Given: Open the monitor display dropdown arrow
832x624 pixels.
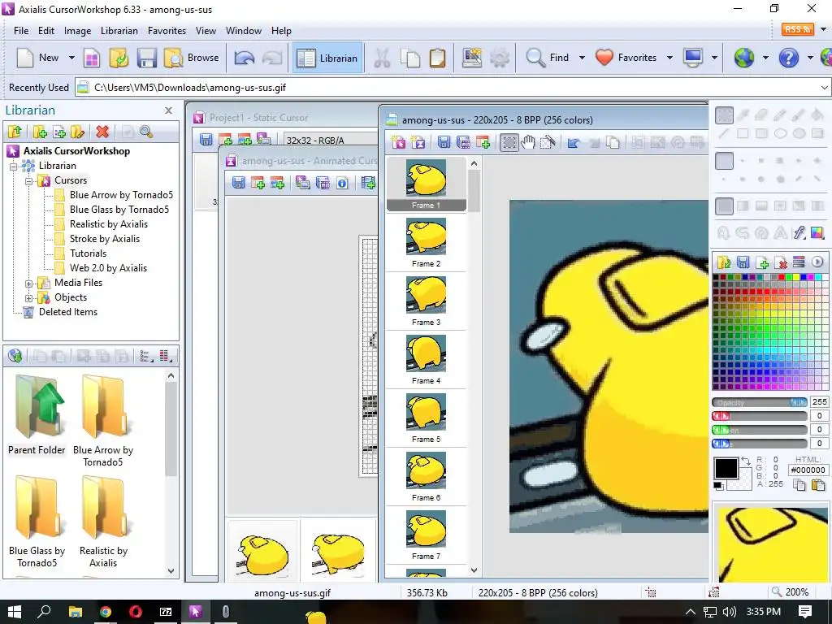Looking at the screenshot, I should click(x=714, y=58).
